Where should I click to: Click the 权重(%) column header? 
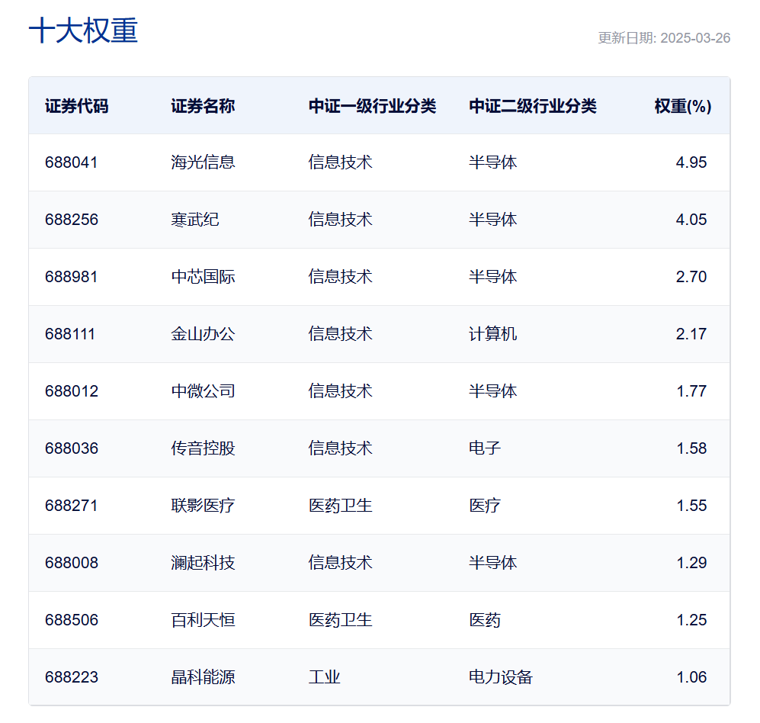(683, 106)
